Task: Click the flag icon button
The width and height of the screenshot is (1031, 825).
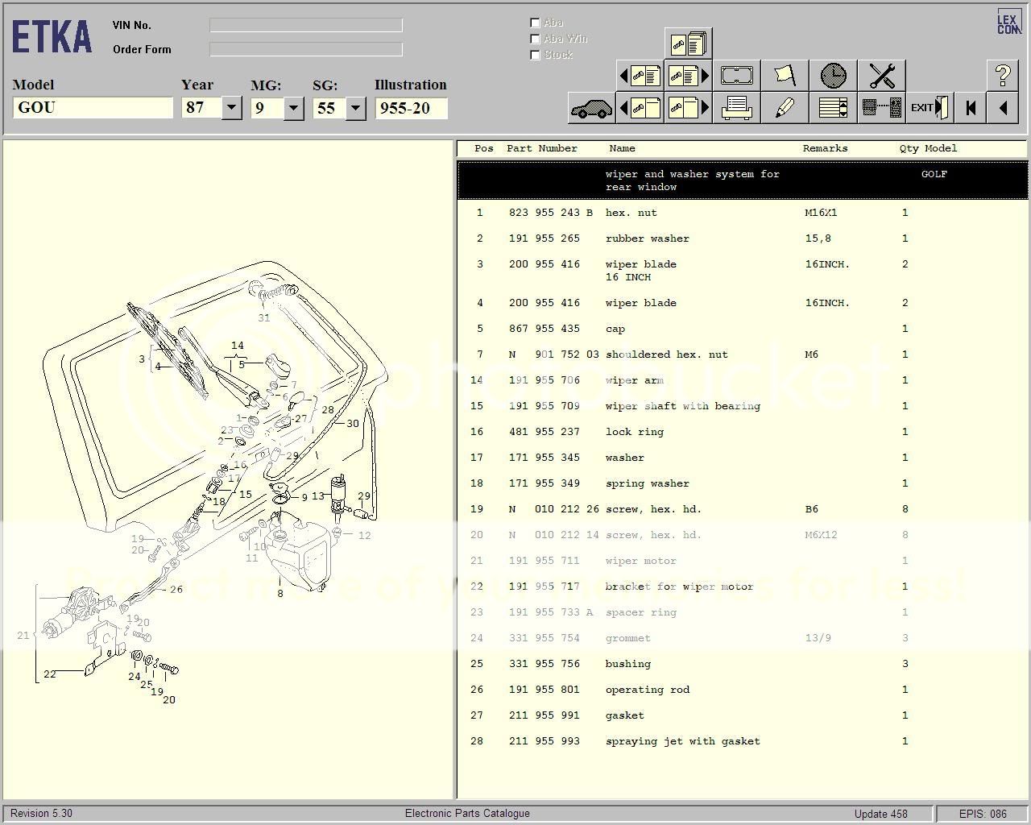Action: tap(785, 77)
